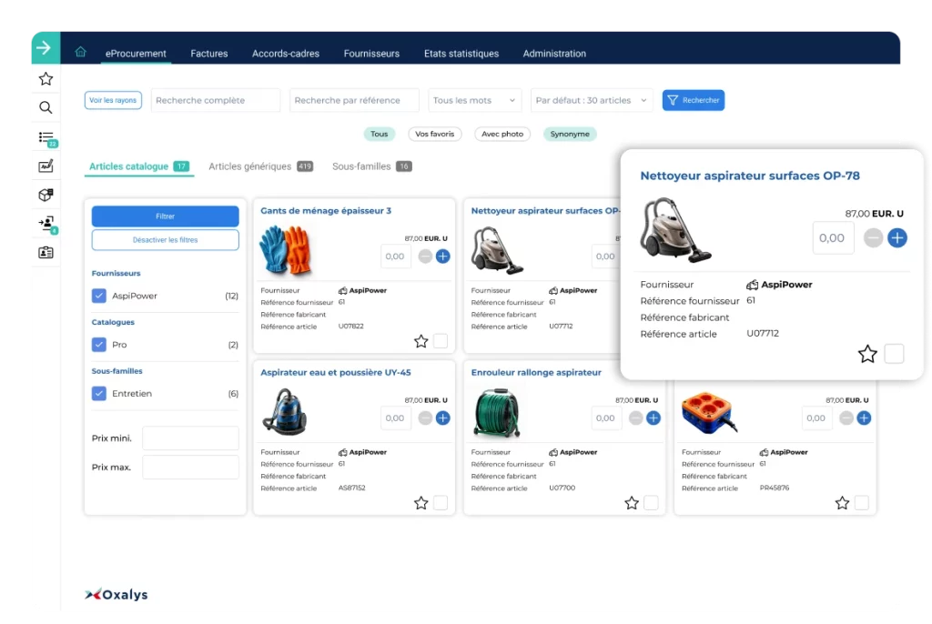Screen dimensions: 932x624
Task: Expand the 'Par défaut : 30 articles' dropdown
Action: 592,101
